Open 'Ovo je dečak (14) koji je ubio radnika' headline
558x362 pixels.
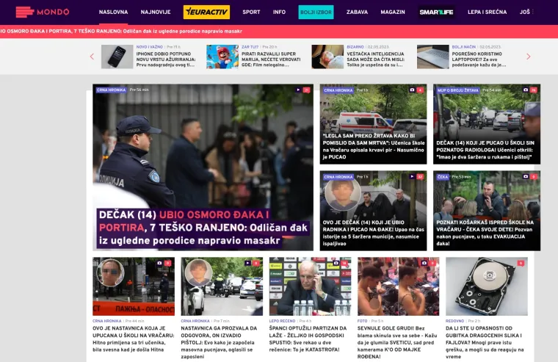[374, 233]
